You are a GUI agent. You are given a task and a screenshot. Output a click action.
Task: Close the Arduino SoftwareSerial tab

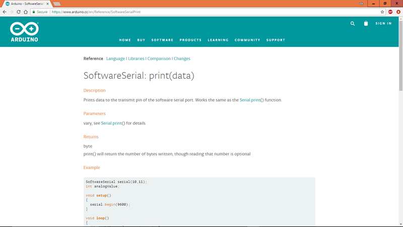tap(47, 4)
